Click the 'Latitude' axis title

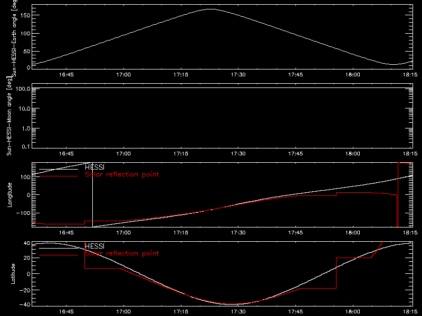coord(13,274)
